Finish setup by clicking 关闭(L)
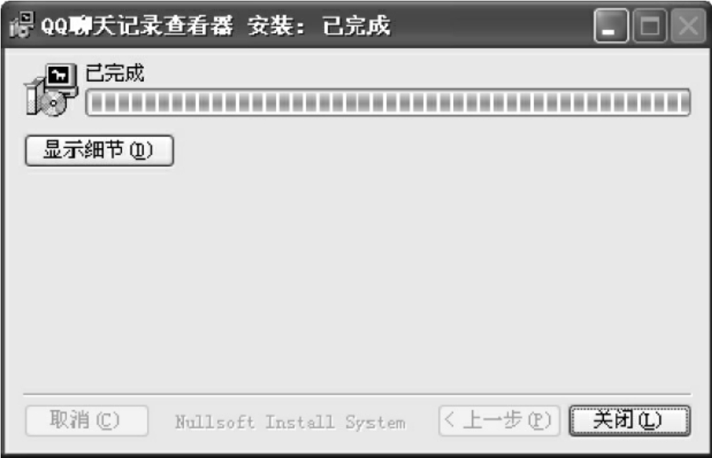Image resolution: width=712 pixels, height=458 pixels. click(x=630, y=421)
